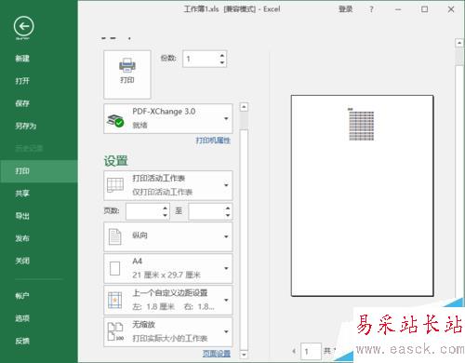Click the paper sheet icon beside A4
The height and width of the screenshot is (363, 465).
[x=114, y=268]
